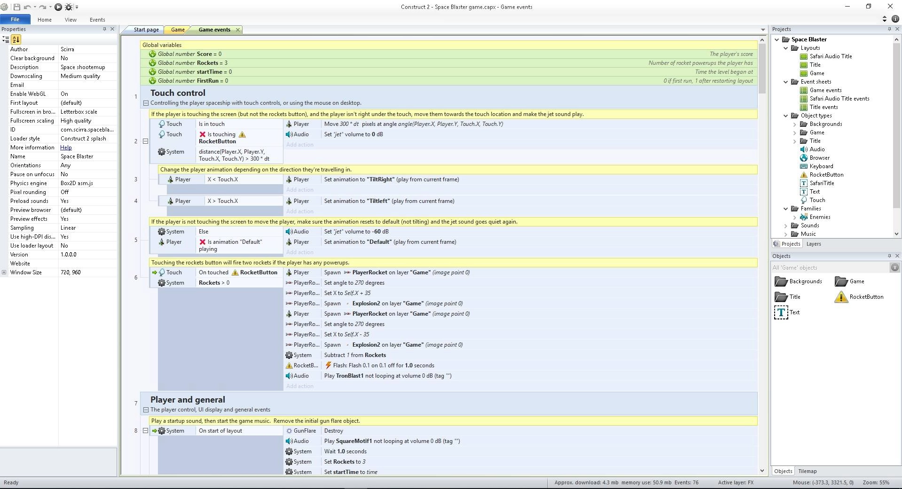Select the Safari Audio Title layout icon

tap(804, 56)
